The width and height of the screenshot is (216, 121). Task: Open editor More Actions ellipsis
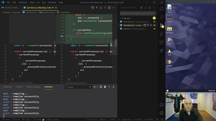pyautogui.click(x=113, y=8)
